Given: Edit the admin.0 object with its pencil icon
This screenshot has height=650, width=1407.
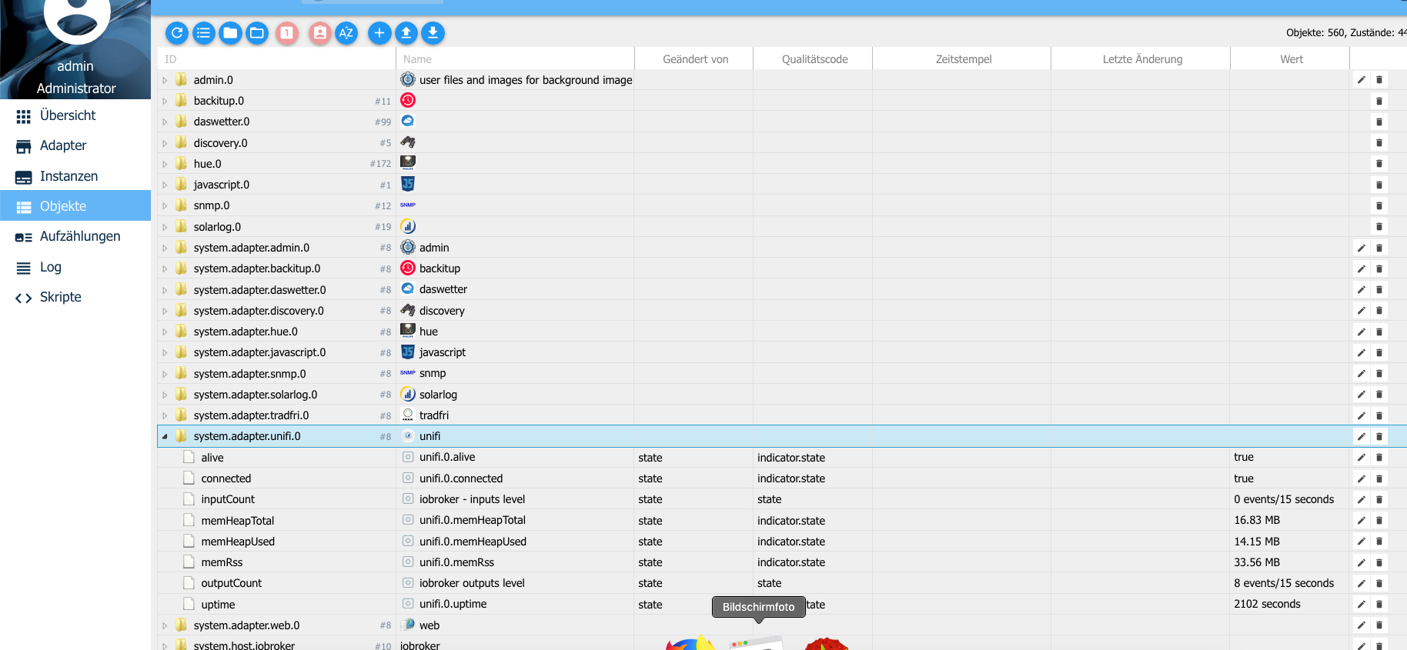Looking at the screenshot, I should point(1362,80).
